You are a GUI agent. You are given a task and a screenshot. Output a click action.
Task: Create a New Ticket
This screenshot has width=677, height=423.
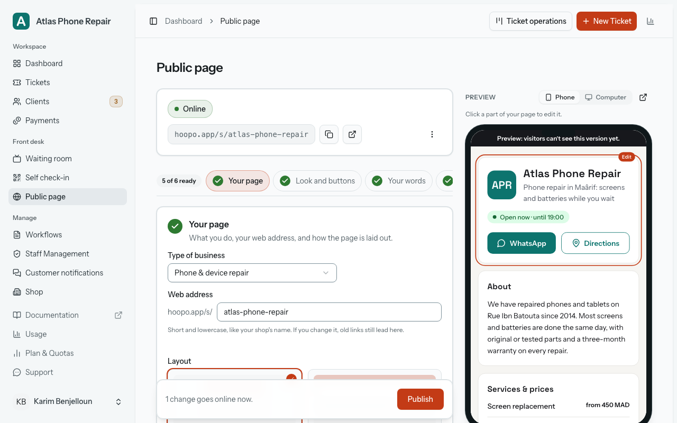point(607,21)
